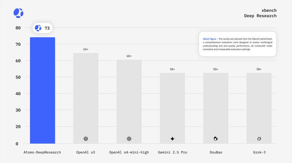
Task: Click the 80 y-axis tick label
Action: pyautogui.click(x=18, y=28)
